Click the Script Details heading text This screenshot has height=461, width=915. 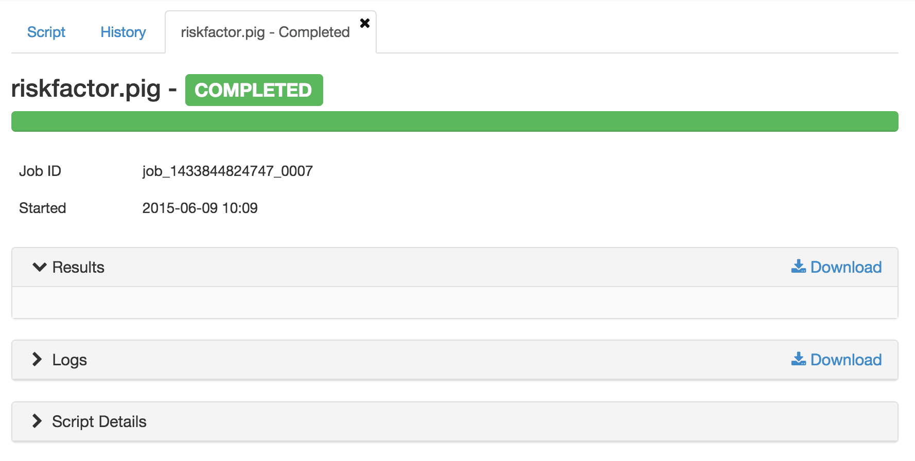tap(99, 421)
